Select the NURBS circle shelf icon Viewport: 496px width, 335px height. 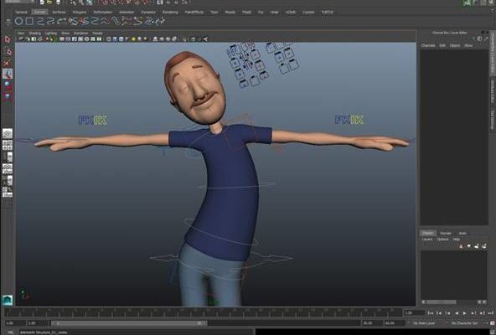coord(18,21)
